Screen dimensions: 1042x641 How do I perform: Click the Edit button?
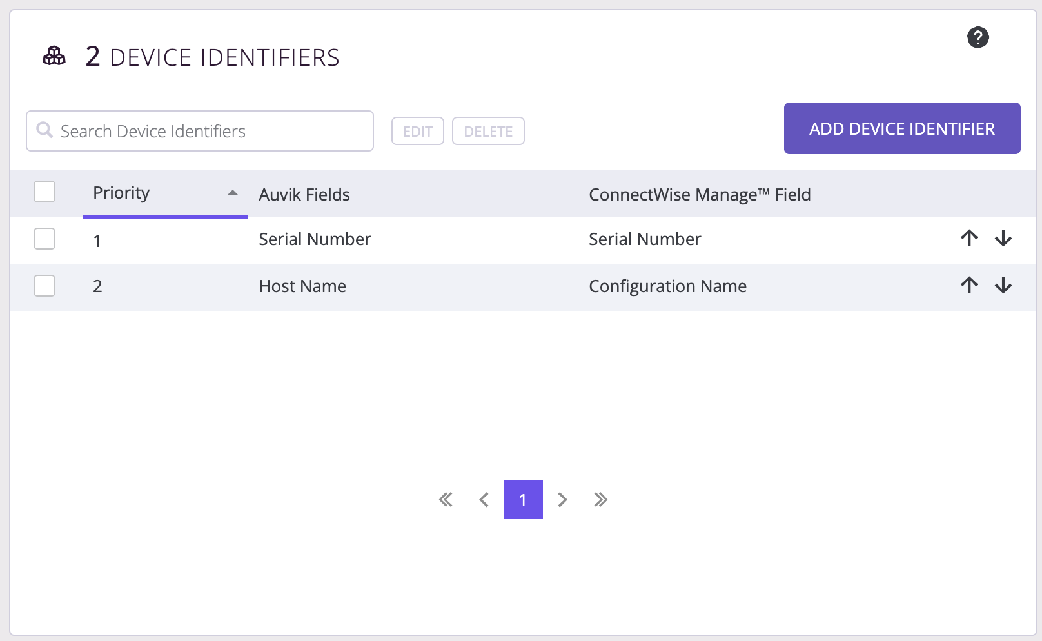[x=418, y=131]
